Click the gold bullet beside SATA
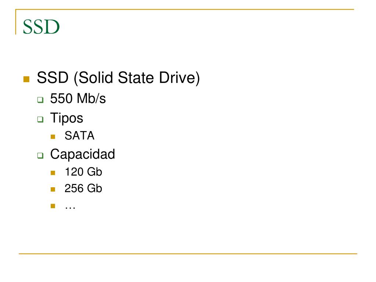 pos(53,137)
